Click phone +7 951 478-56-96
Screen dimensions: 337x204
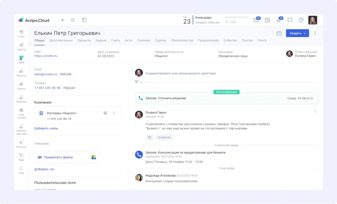[47, 88]
